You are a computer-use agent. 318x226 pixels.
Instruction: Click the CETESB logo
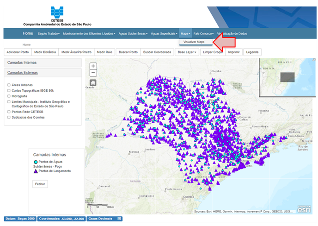[57, 13]
